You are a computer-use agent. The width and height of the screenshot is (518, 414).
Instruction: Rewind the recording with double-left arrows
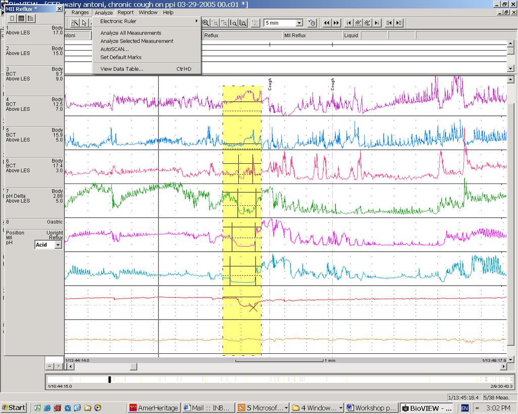[x=327, y=23]
